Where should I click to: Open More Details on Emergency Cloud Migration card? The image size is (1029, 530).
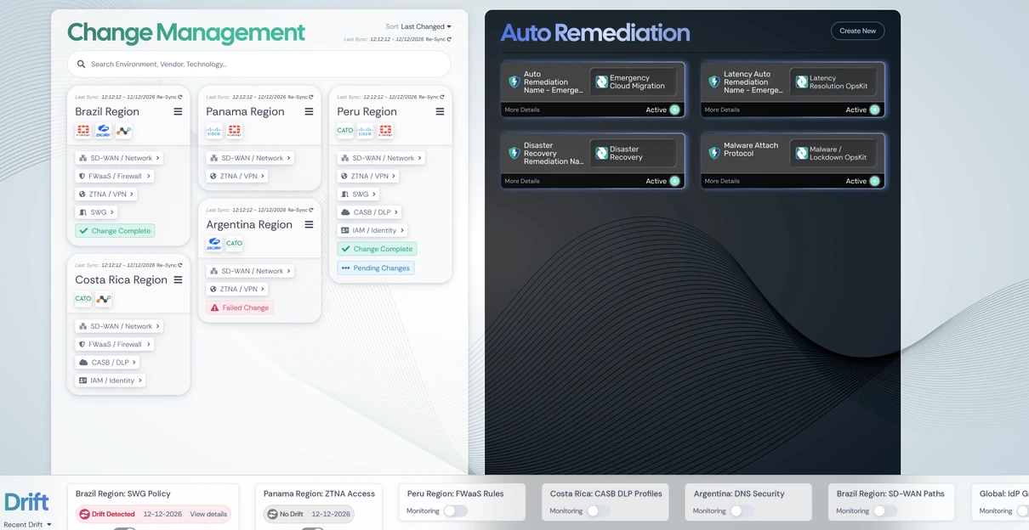click(x=521, y=110)
